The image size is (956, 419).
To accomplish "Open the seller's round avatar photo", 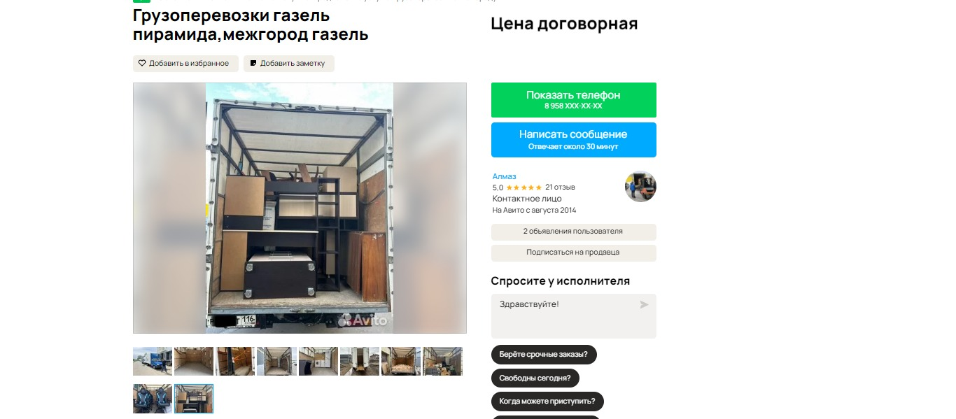I will coord(640,187).
